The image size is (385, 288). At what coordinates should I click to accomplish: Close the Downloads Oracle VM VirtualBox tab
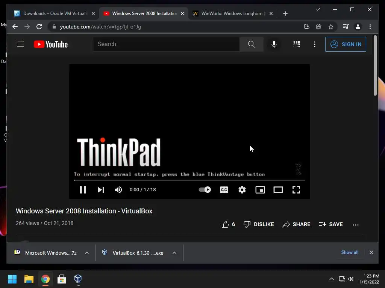pyautogui.click(x=93, y=13)
